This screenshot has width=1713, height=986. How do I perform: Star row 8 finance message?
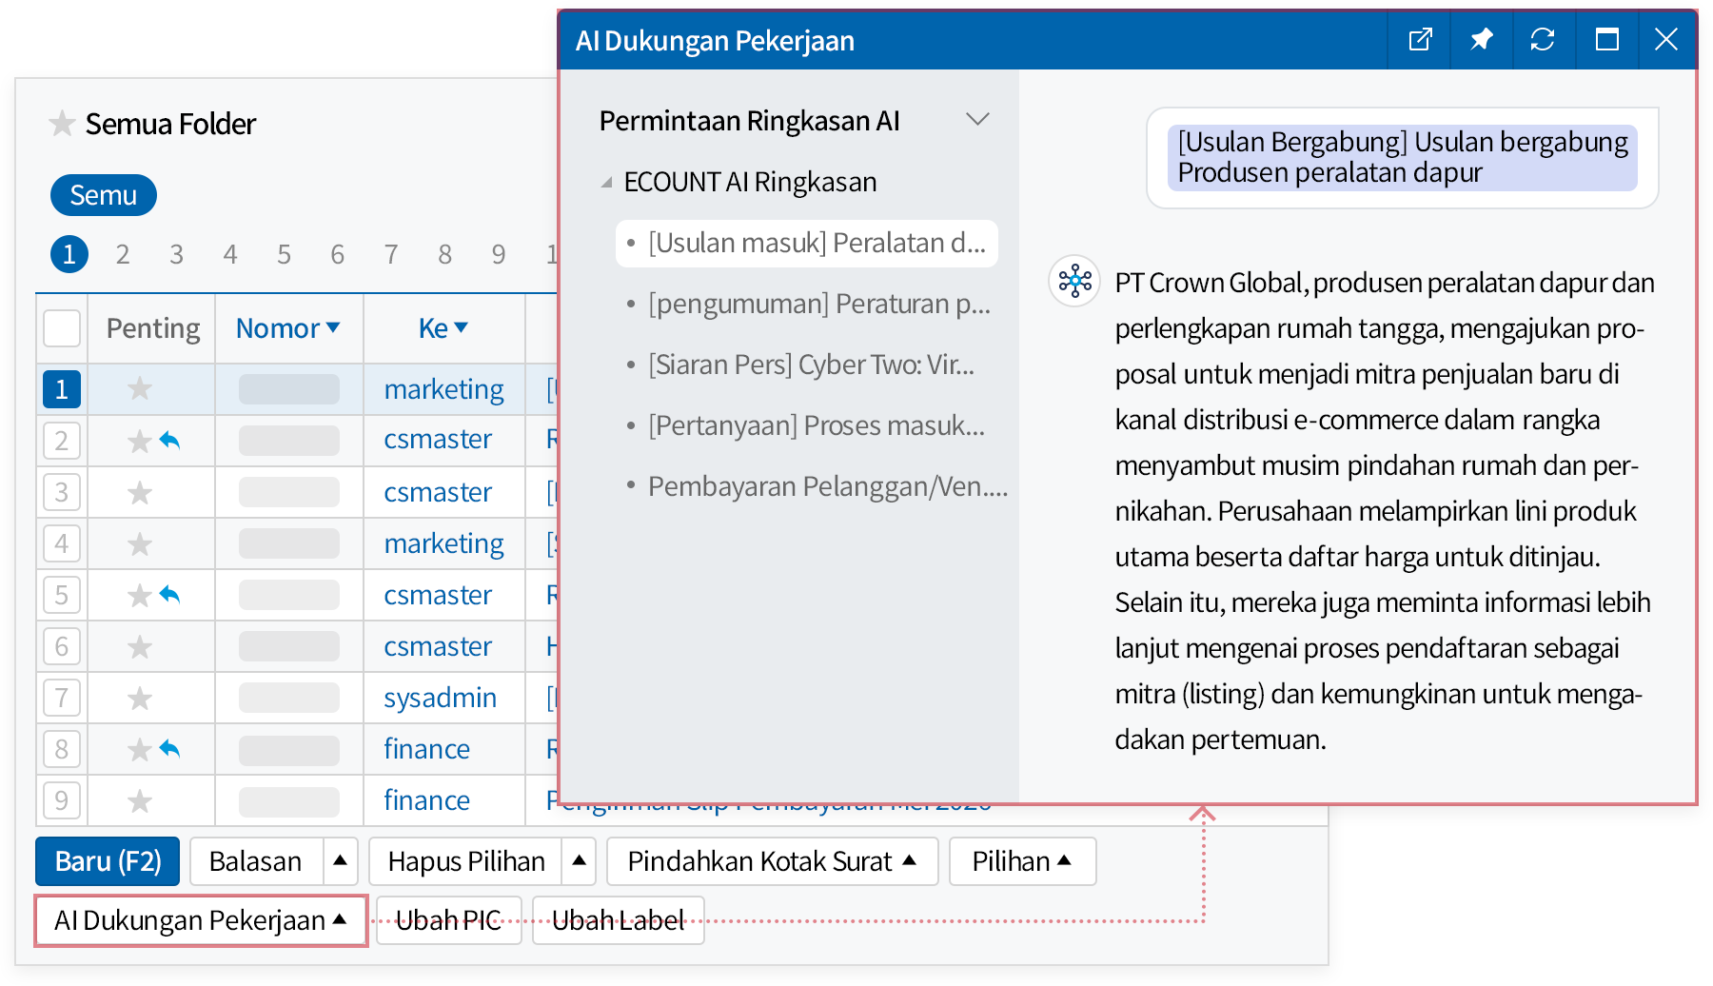click(x=140, y=749)
